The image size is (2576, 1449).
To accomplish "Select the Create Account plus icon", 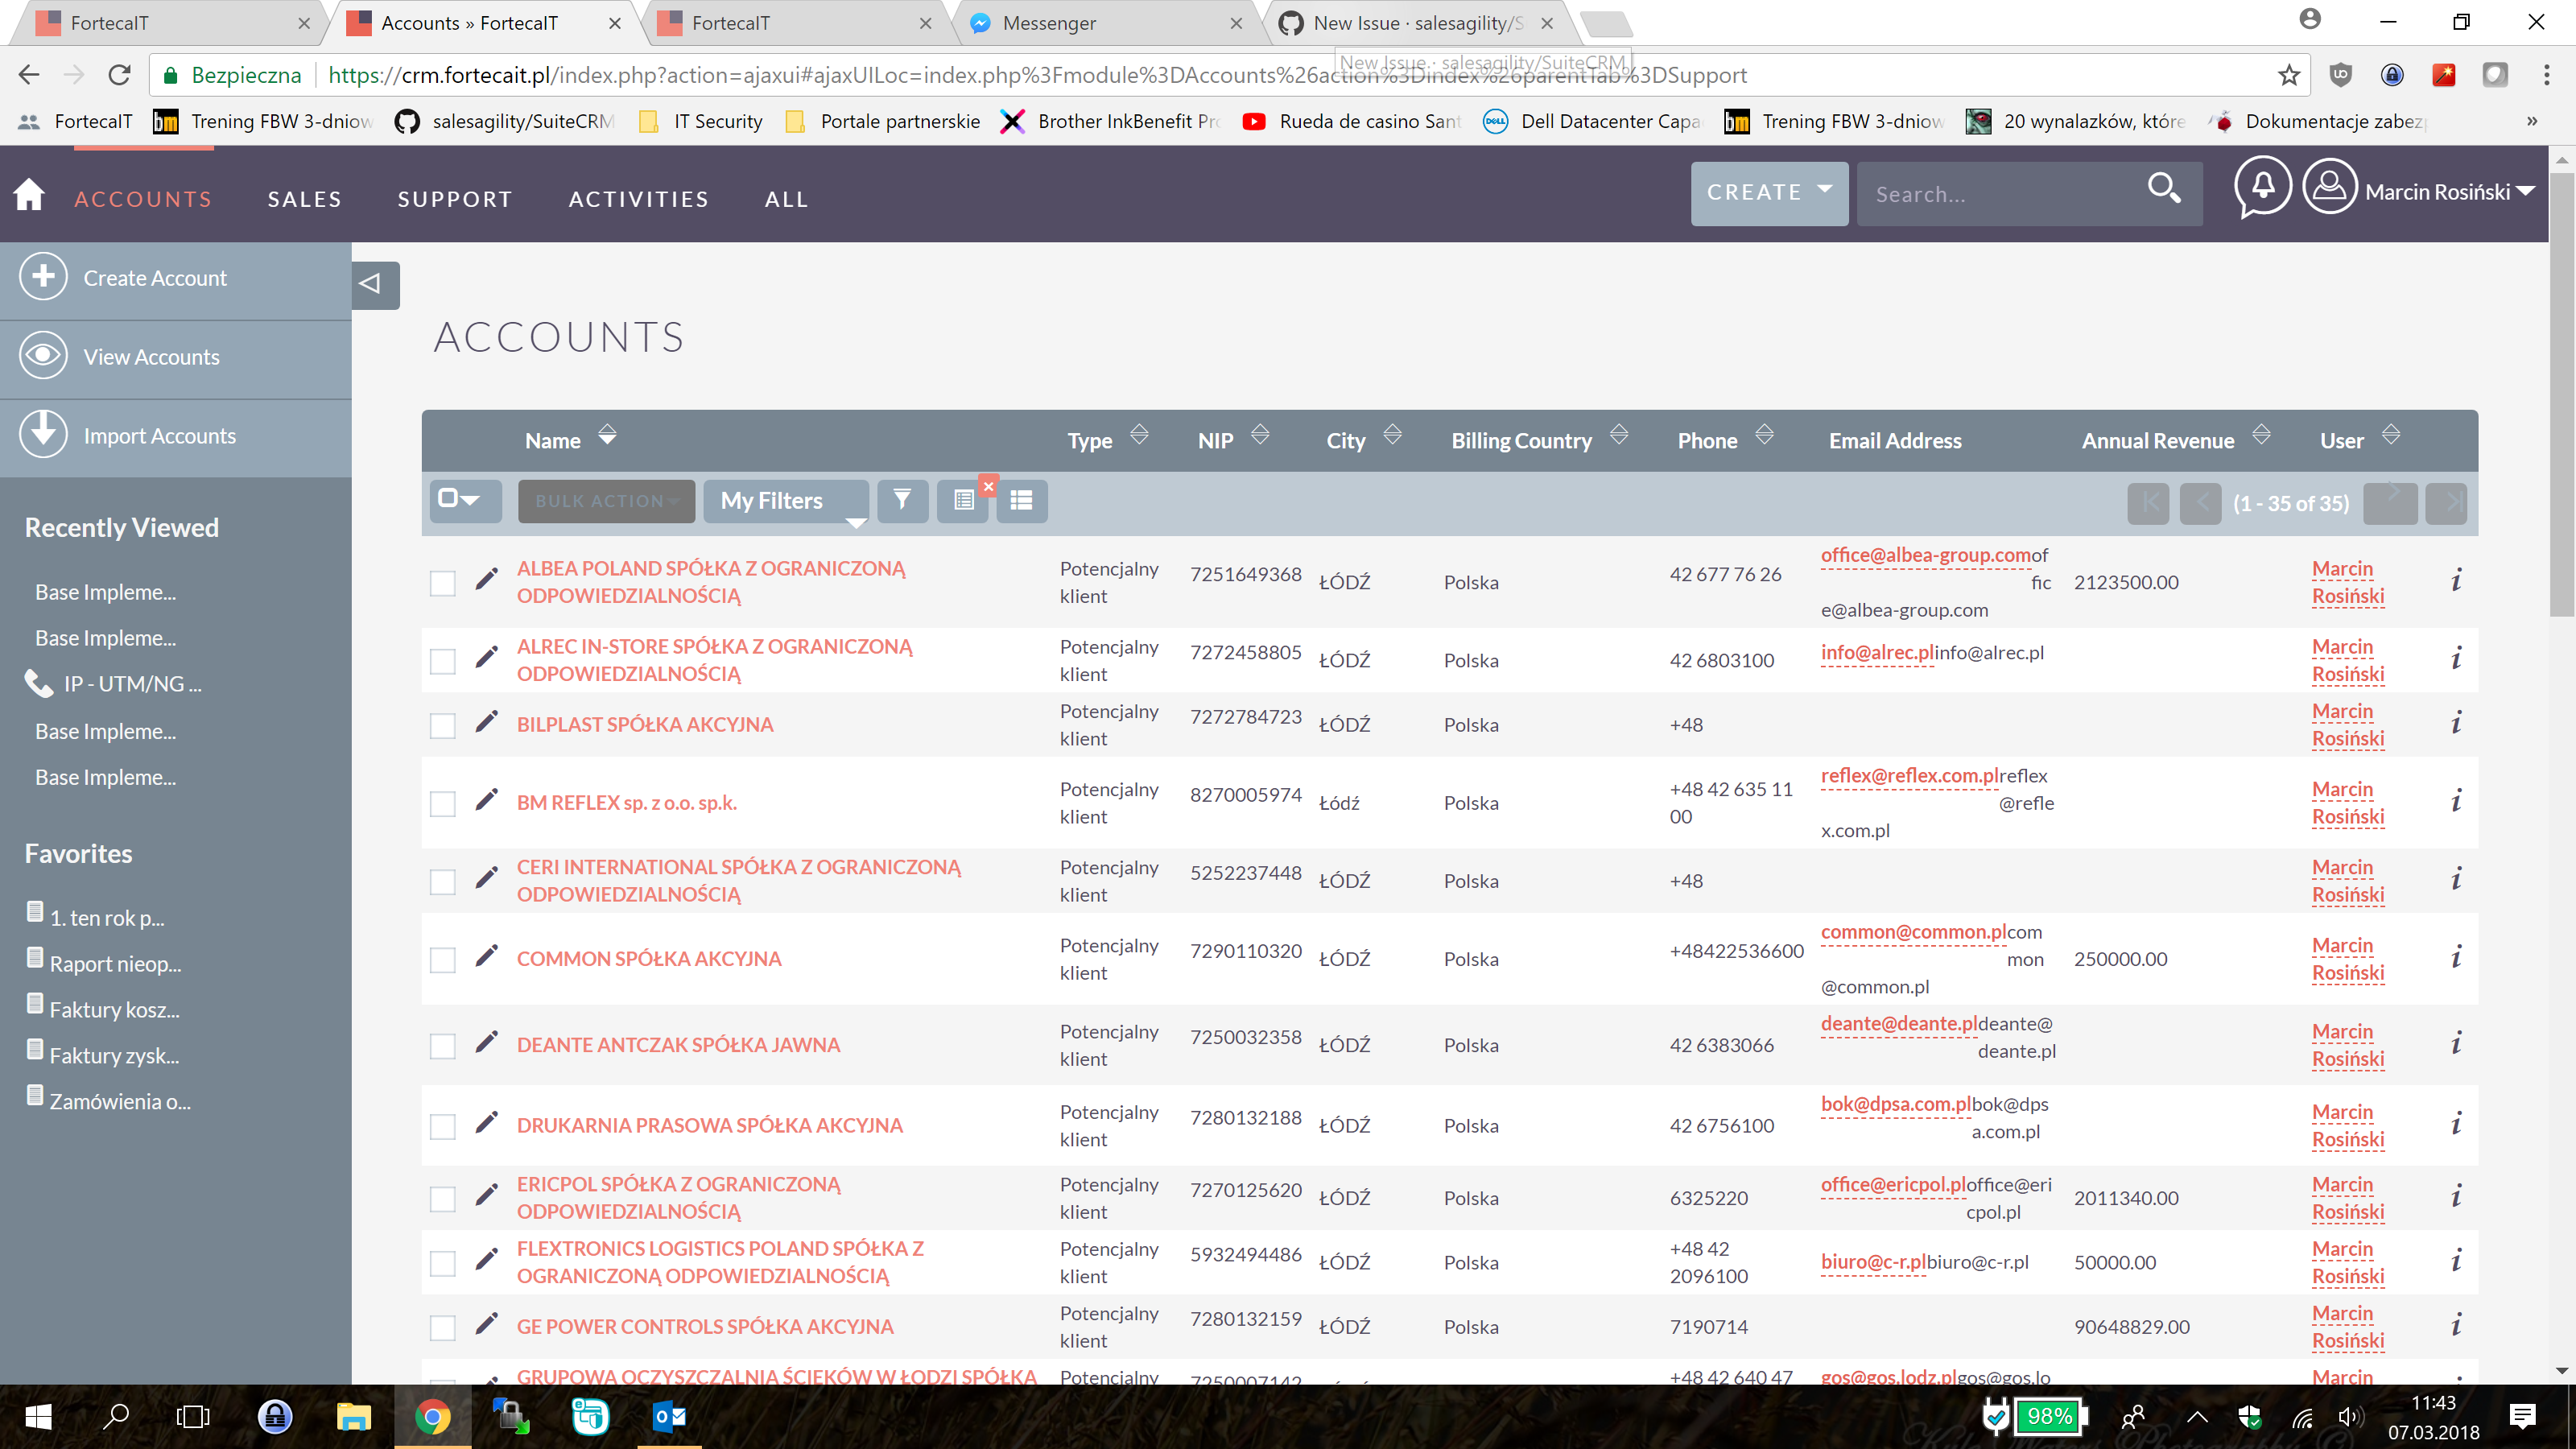I will point(43,278).
